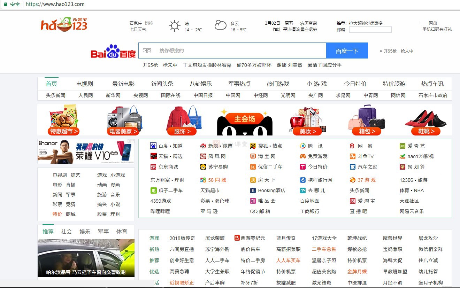This screenshot has width=460, height=288.
Task: Open the 哈尔滨暴雪 news thumbnail
Action: pos(86,258)
